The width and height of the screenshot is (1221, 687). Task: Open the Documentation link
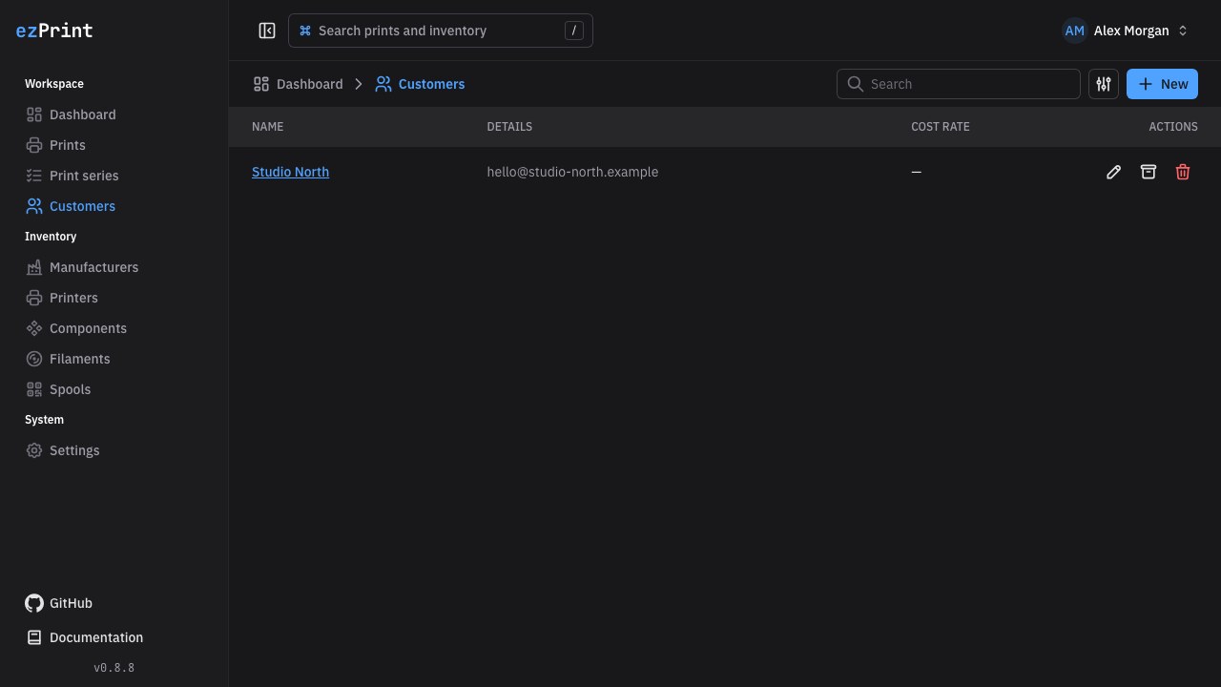coord(84,637)
